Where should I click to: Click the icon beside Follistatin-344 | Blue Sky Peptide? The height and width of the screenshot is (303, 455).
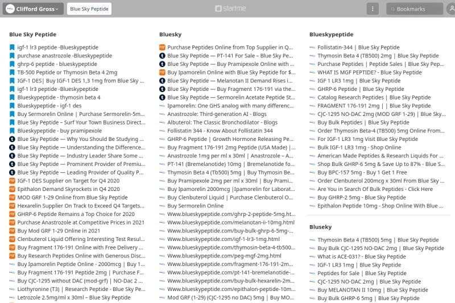point(312,47)
